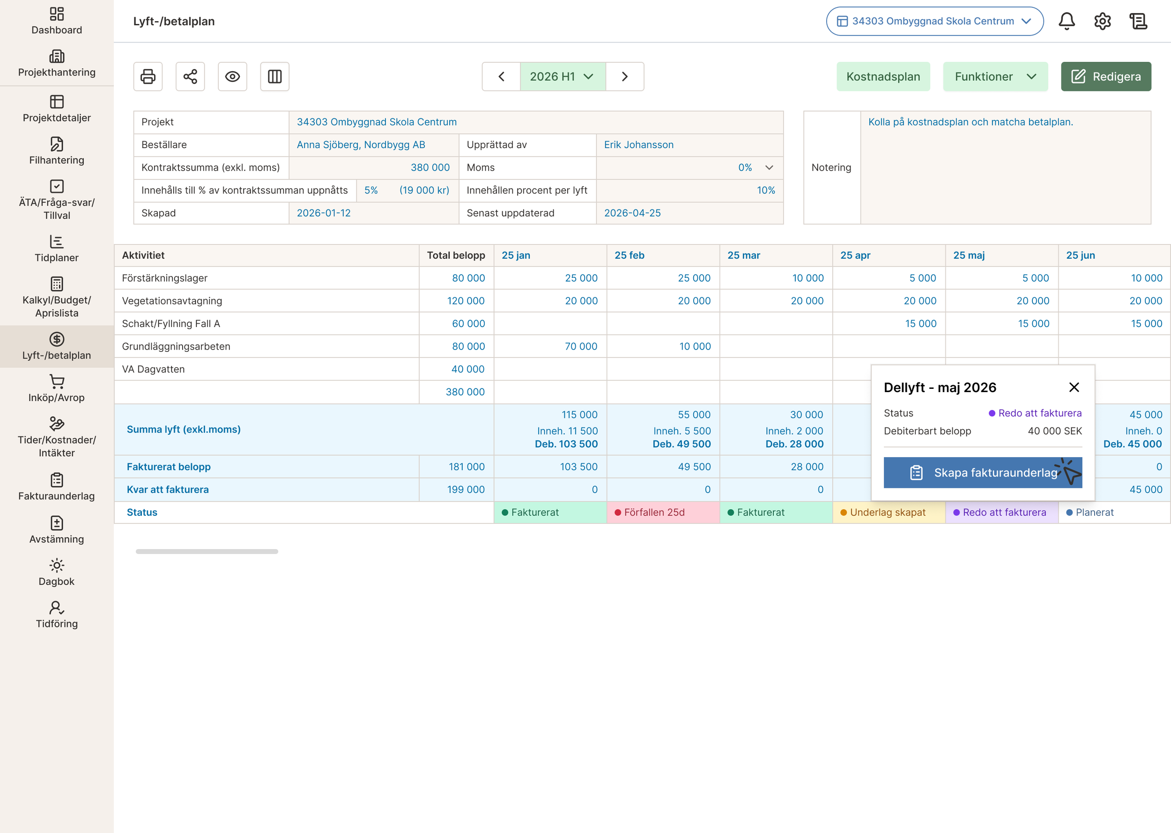Go to Projekthantering in sidebar
The image size is (1171, 833).
point(57,64)
